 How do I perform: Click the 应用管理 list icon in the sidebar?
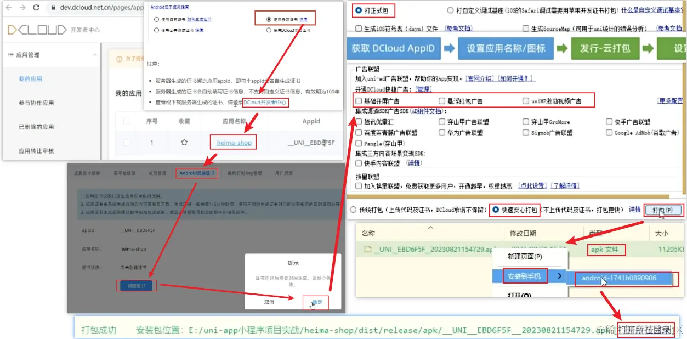pos(10,54)
